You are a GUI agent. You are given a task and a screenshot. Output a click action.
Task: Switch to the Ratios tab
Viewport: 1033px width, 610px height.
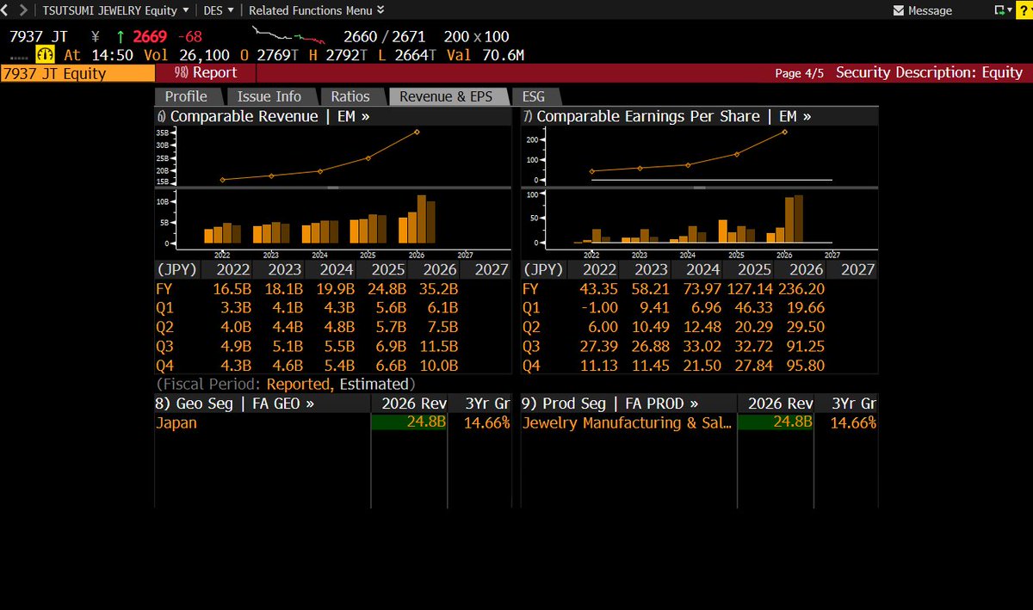[350, 96]
